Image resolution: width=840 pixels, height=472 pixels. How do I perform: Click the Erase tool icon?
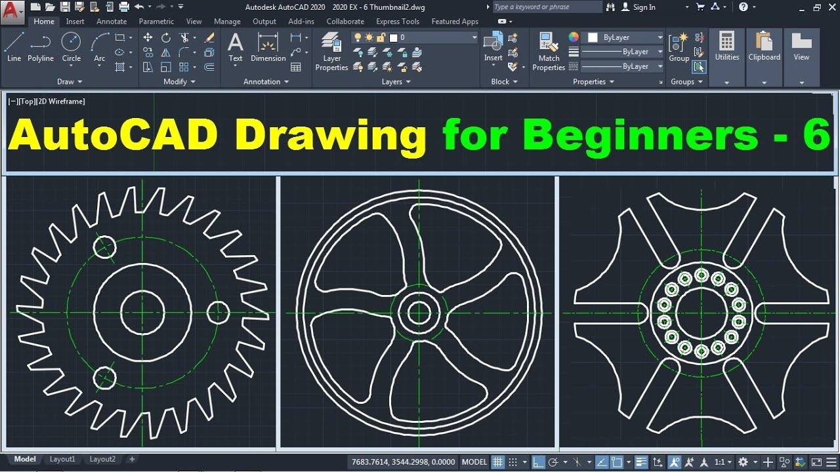point(209,37)
